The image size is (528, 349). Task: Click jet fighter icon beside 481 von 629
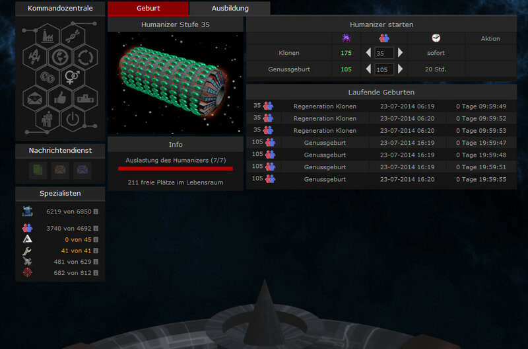tap(27, 262)
